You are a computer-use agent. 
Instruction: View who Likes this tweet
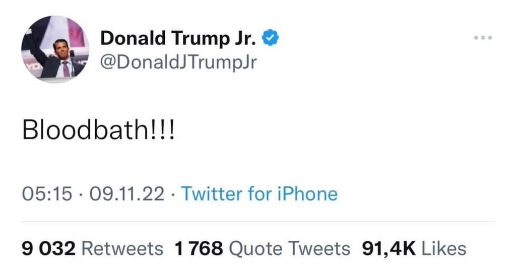tap(443, 248)
